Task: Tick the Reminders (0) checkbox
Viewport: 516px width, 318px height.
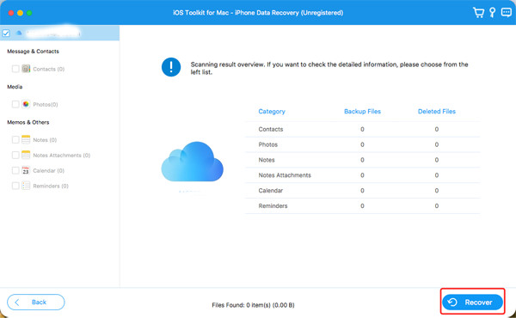Action: tap(15, 186)
